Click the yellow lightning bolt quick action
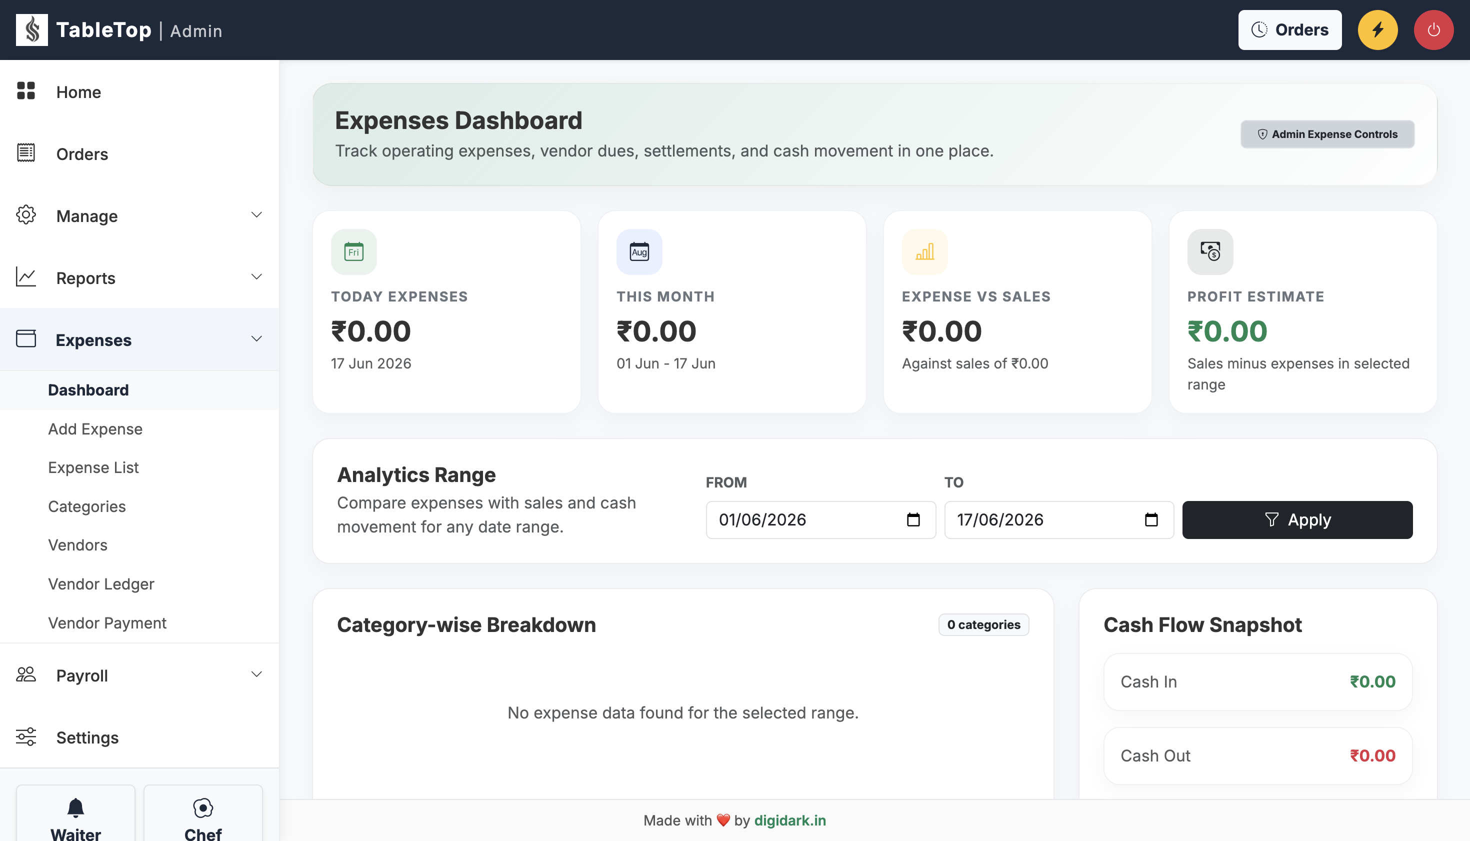This screenshot has height=841, width=1470. pos(1377,30)
